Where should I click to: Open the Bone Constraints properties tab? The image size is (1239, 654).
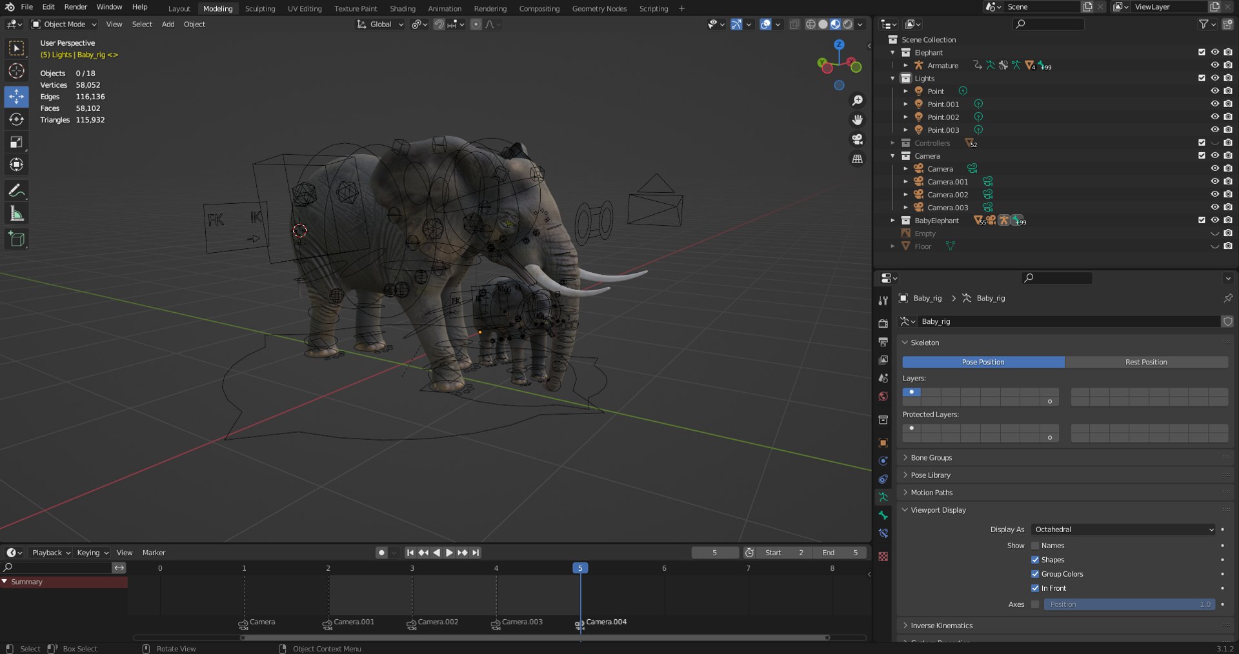point(883,533)
